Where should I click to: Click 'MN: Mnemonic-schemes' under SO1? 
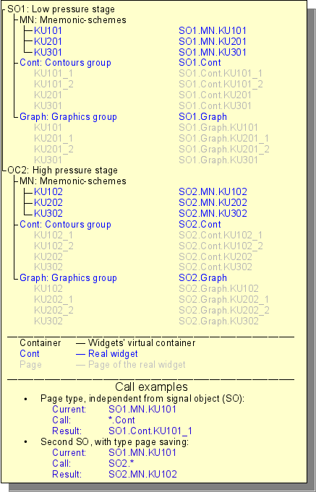pyautogui.click(x=73, y=20)
